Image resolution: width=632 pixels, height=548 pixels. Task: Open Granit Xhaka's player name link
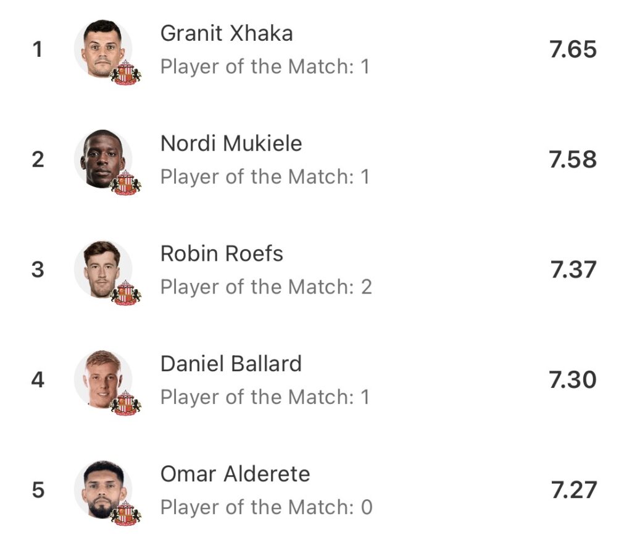227,33
